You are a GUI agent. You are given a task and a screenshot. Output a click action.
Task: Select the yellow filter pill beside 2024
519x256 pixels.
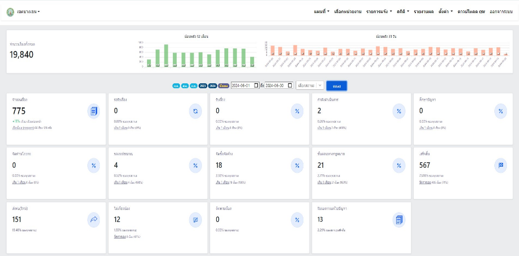[223, 86]
